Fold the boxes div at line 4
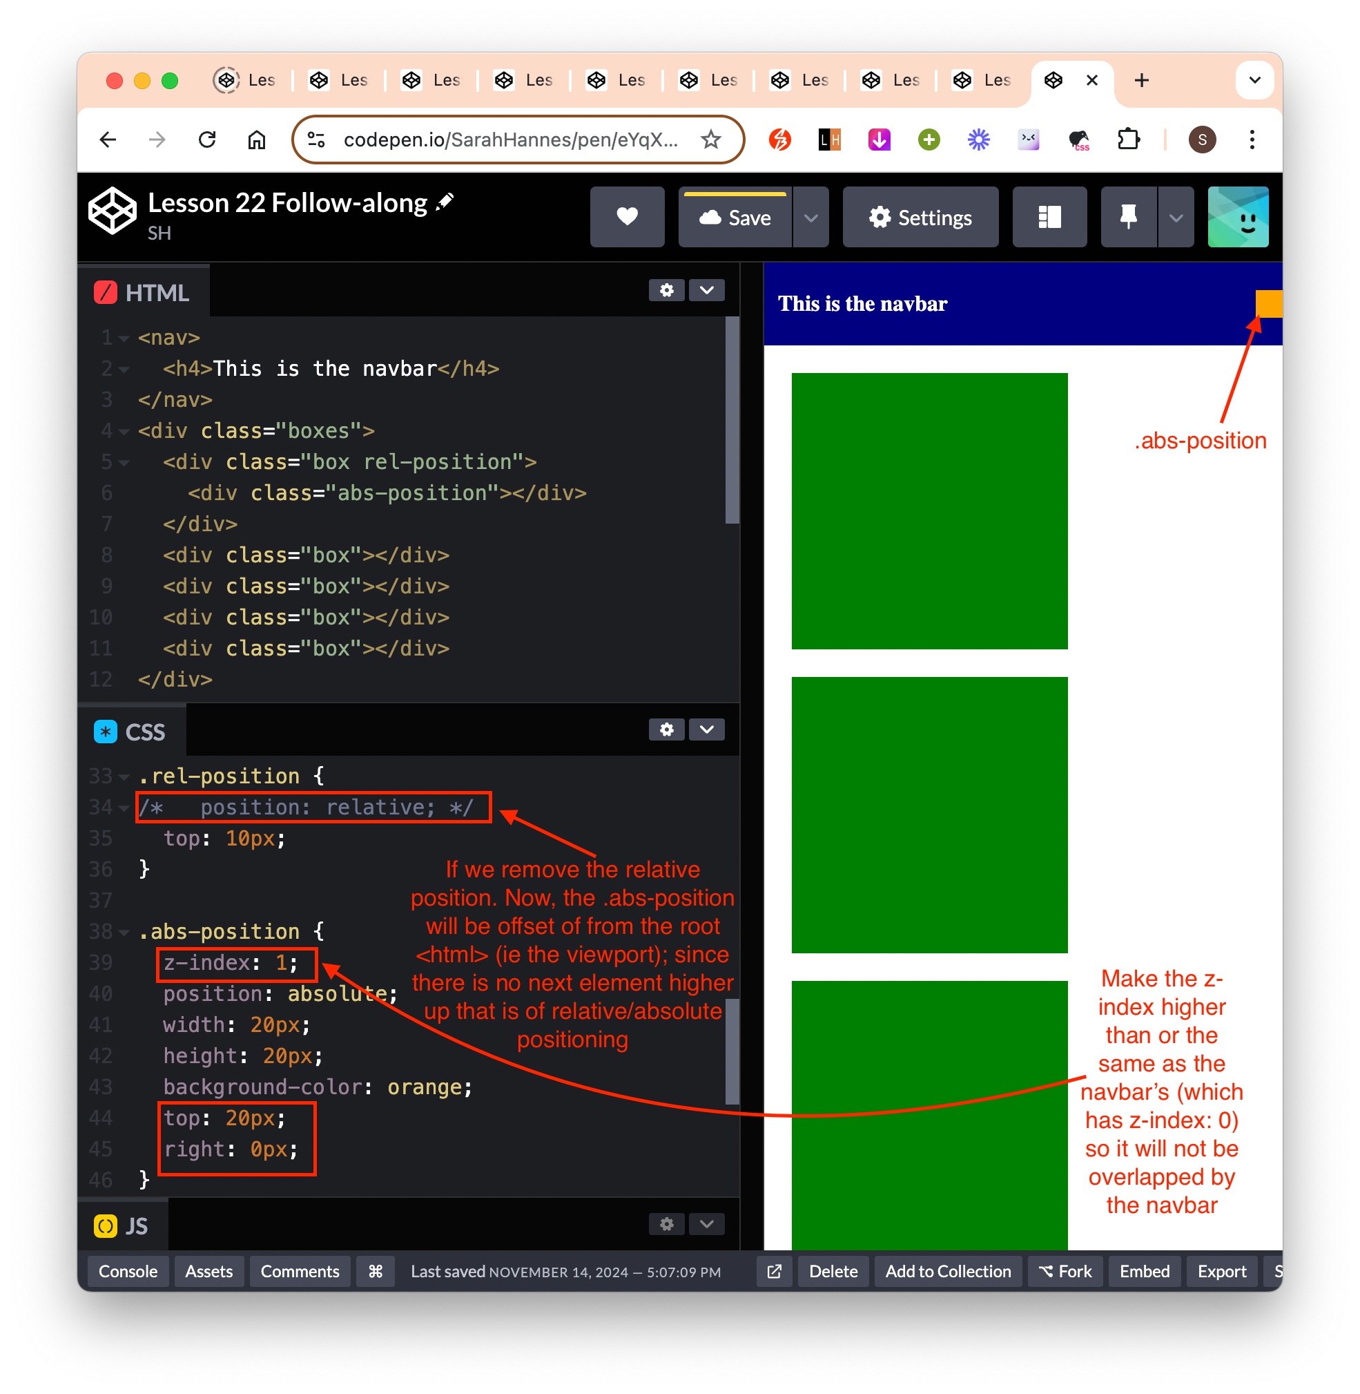 click(x=124, y=432)
